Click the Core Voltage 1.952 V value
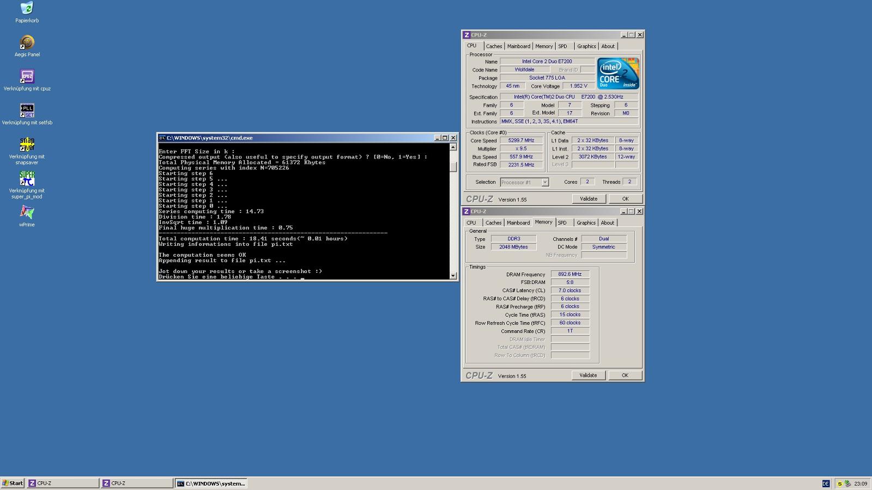Image resolution: width=872 pixels, height=490 pixels. 579,86
